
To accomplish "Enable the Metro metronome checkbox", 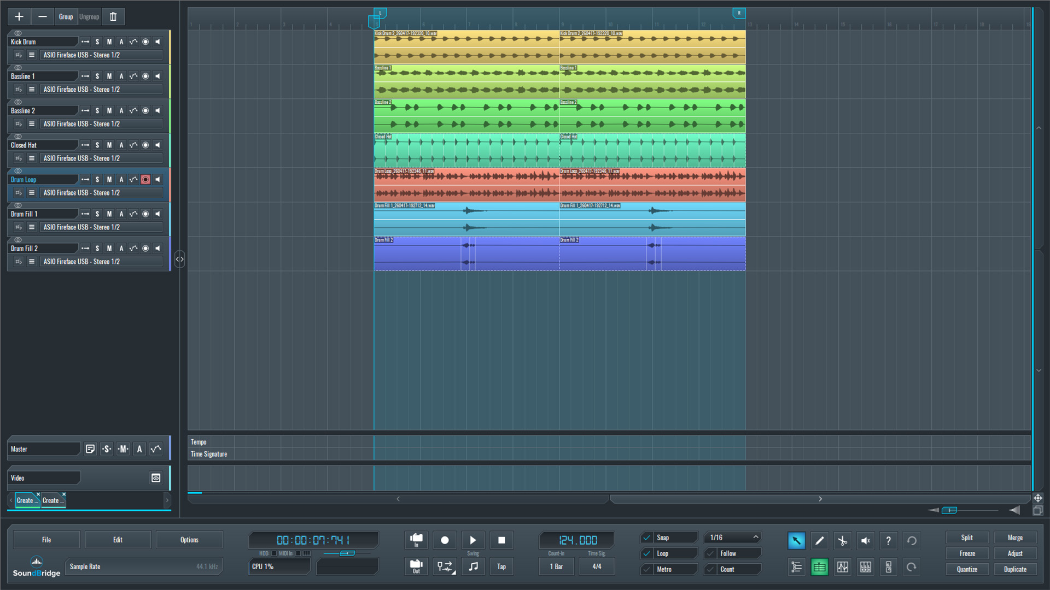I will [x=646, y=569].
